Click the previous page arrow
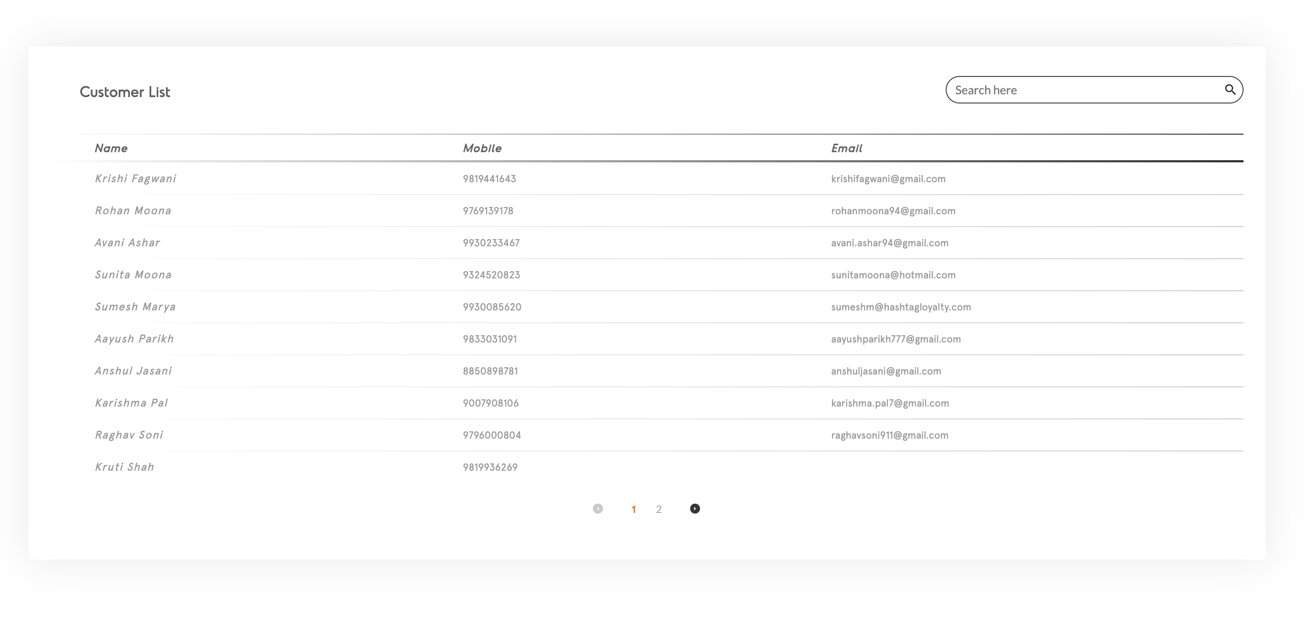Viewport: 1315px width, 641px height. click(598, 508)
